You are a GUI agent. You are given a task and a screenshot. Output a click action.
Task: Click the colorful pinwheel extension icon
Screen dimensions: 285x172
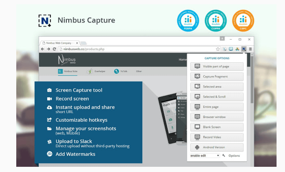237,49
